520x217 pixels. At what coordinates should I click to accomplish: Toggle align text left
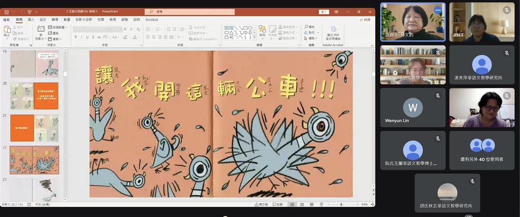[x=148, y=37]
